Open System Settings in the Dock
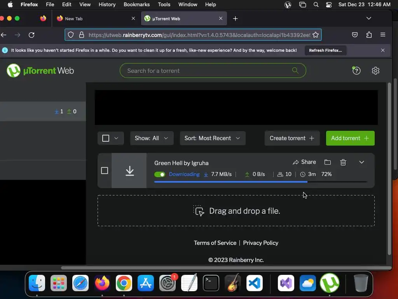 [x=168, y=283]
